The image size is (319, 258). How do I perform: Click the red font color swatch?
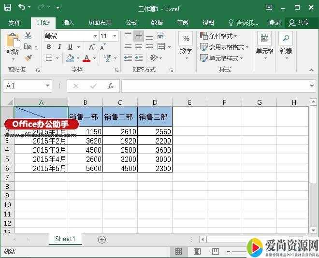87,58
